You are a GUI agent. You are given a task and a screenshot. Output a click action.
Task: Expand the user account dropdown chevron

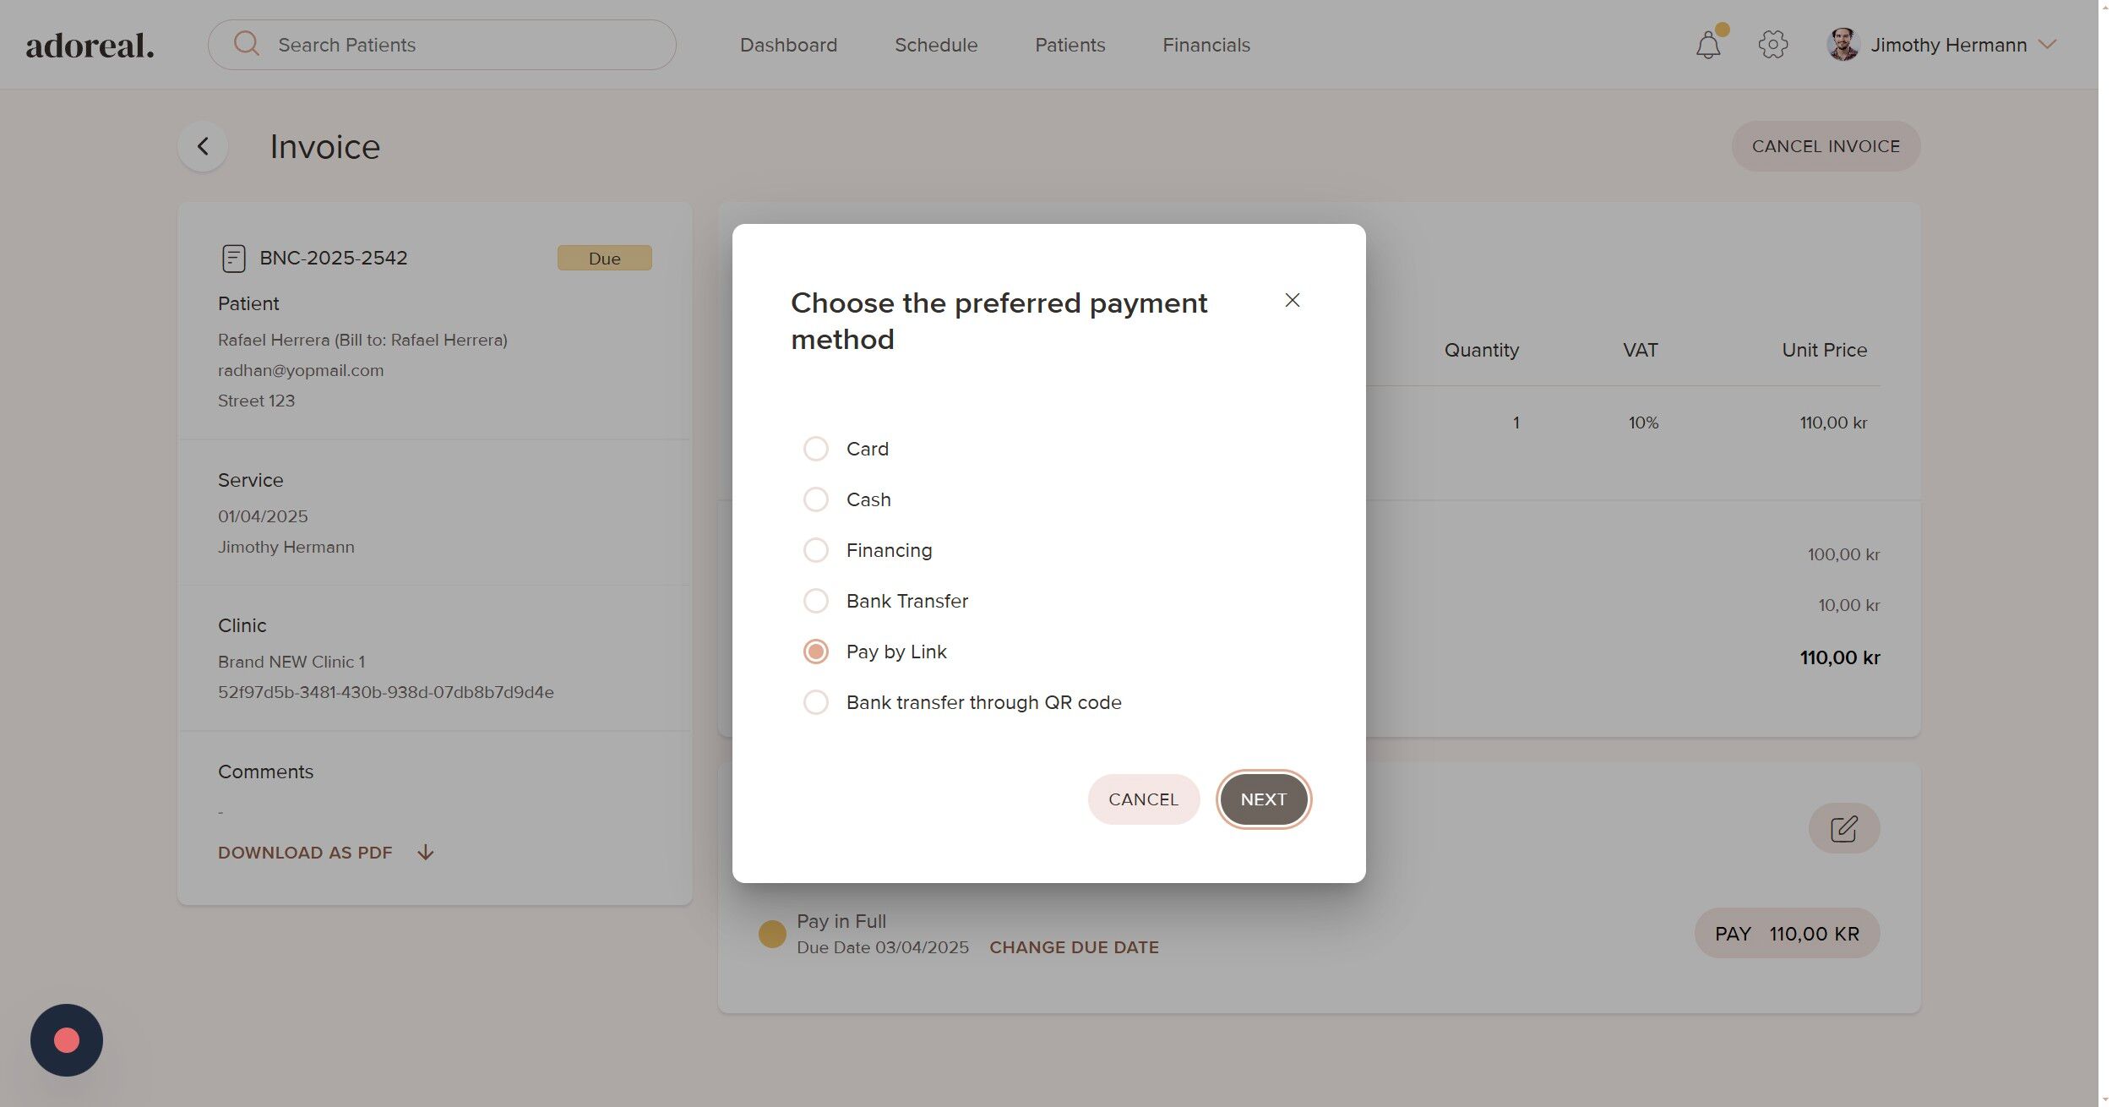pos(2047,44)
